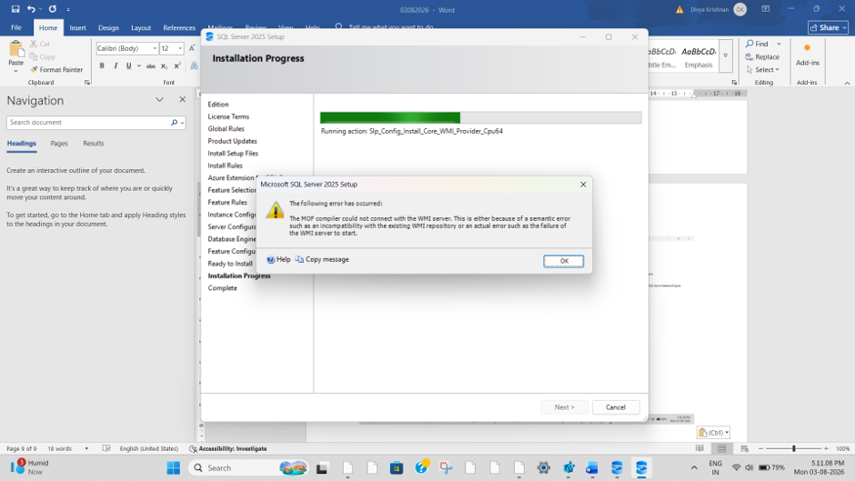The image size is (855, 481).
Task: Open the Settings gear in taskbar
Action: coord(544,468)
